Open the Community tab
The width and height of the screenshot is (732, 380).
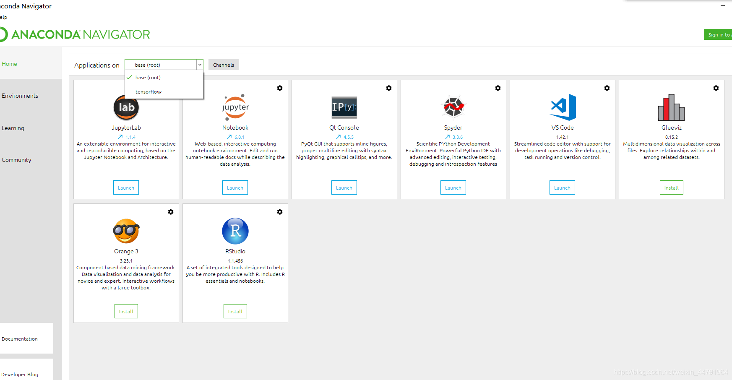coord(31,160)
